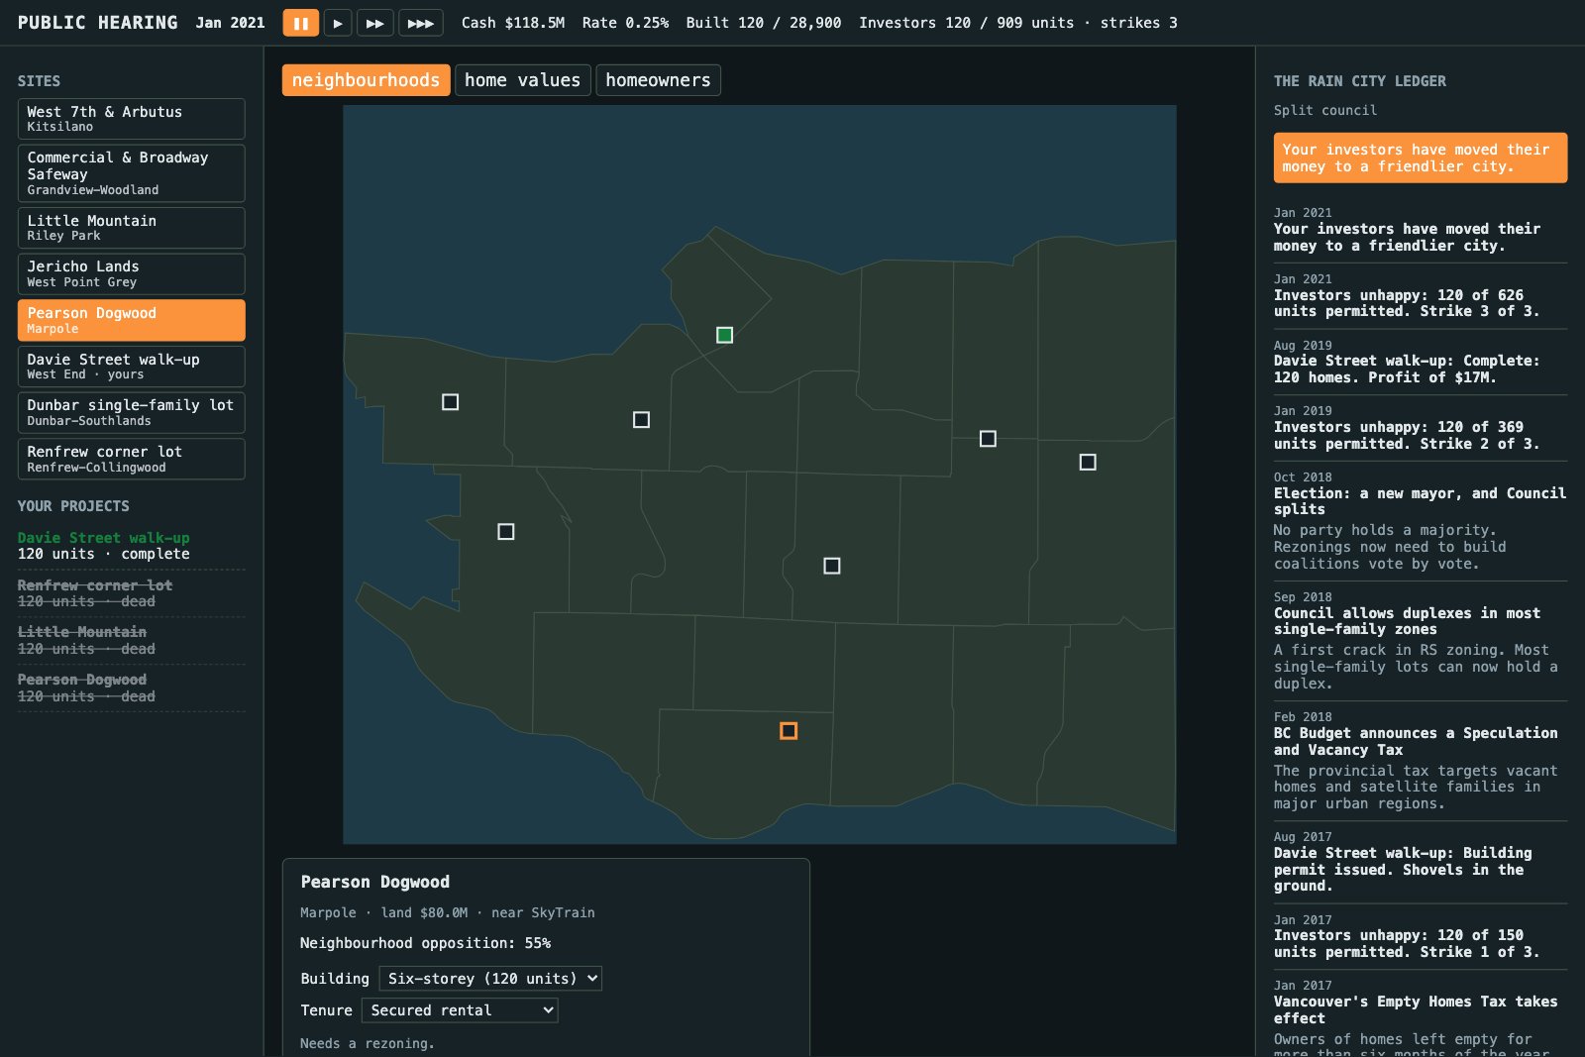
Task: Set triple fast-forward speed
Action: click(420, 23)
